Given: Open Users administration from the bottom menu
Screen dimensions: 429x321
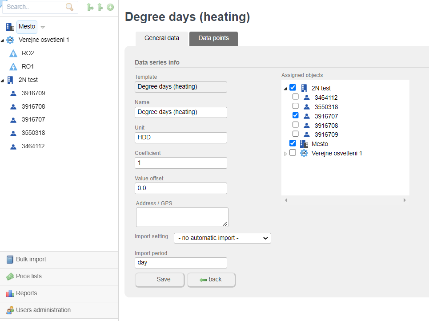Looking at the screenshot, I should [x=43, y=310].
